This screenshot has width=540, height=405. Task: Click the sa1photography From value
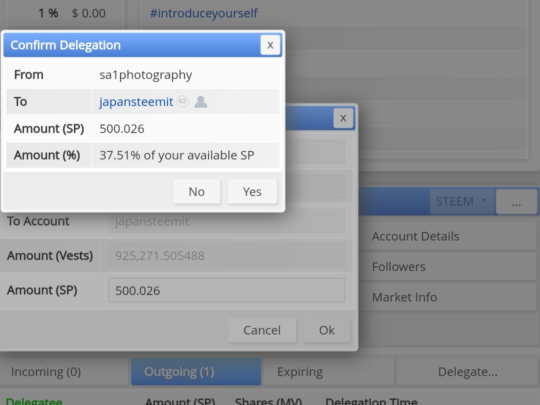pyautogui.click(x=145, y=74)
